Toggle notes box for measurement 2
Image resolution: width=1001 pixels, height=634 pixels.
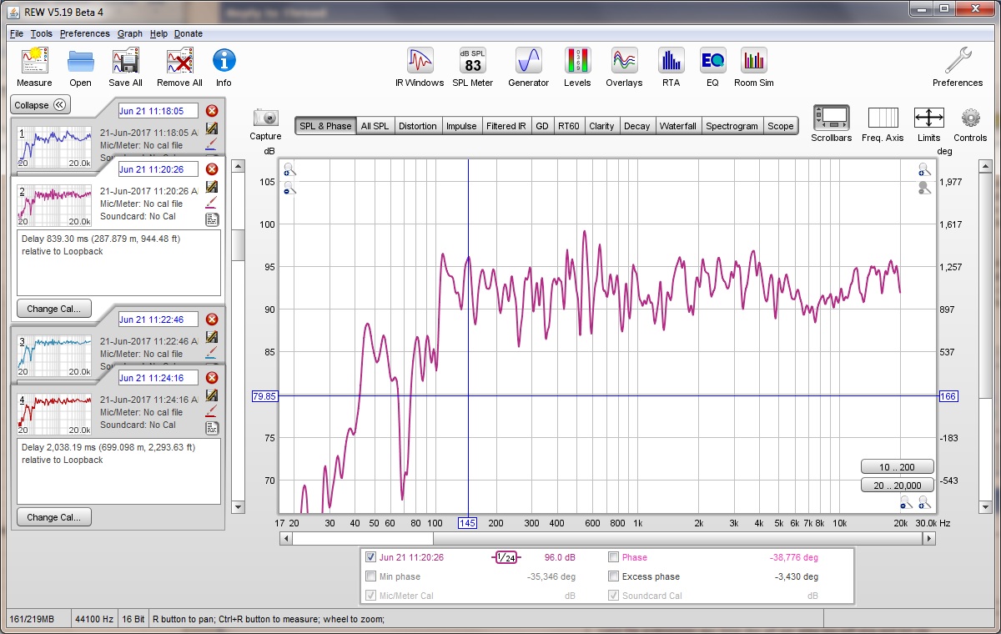pyautogui.click(x=212, y=219)
